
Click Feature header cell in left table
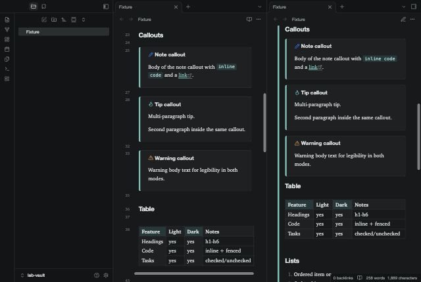pos(152,232)
